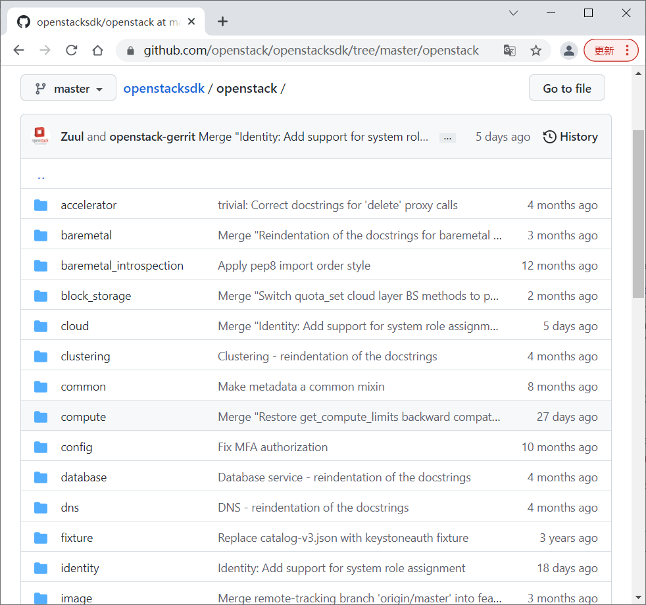
Task: Click the home icon in the toolbar
Action: (97, 50)
